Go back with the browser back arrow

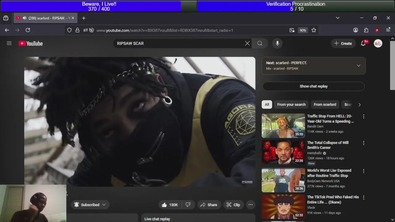click(x=7, y=30)
